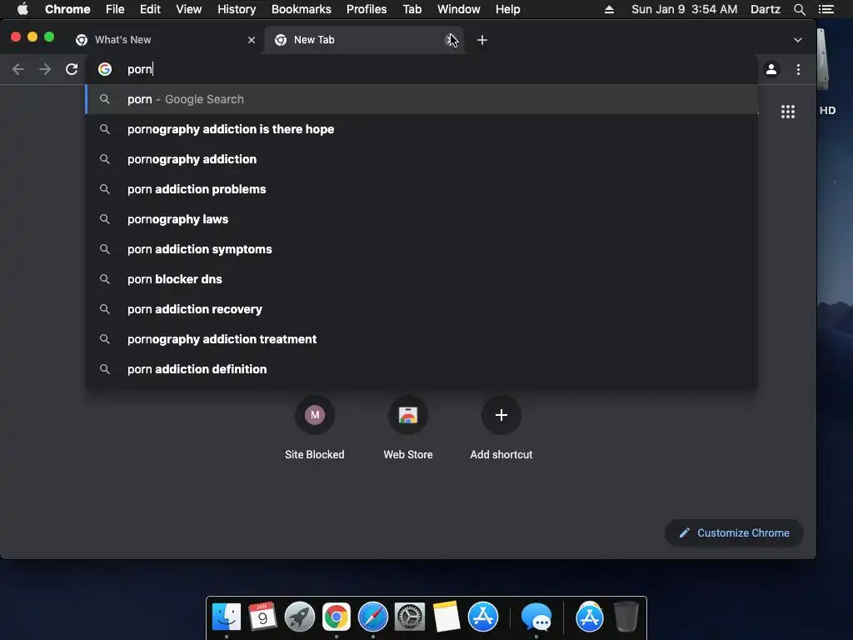The height and width of the screenshot is (640, 853).
Task: Click the Add shortcut plus button
Action: 501,415
